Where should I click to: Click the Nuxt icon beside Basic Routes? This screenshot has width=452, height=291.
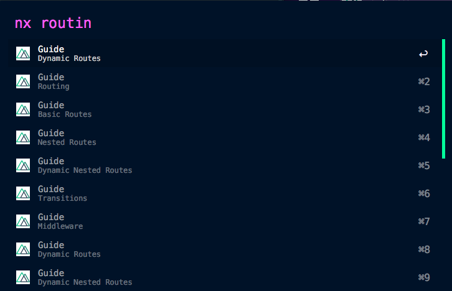pyautogui.click(x=23, y=109)
